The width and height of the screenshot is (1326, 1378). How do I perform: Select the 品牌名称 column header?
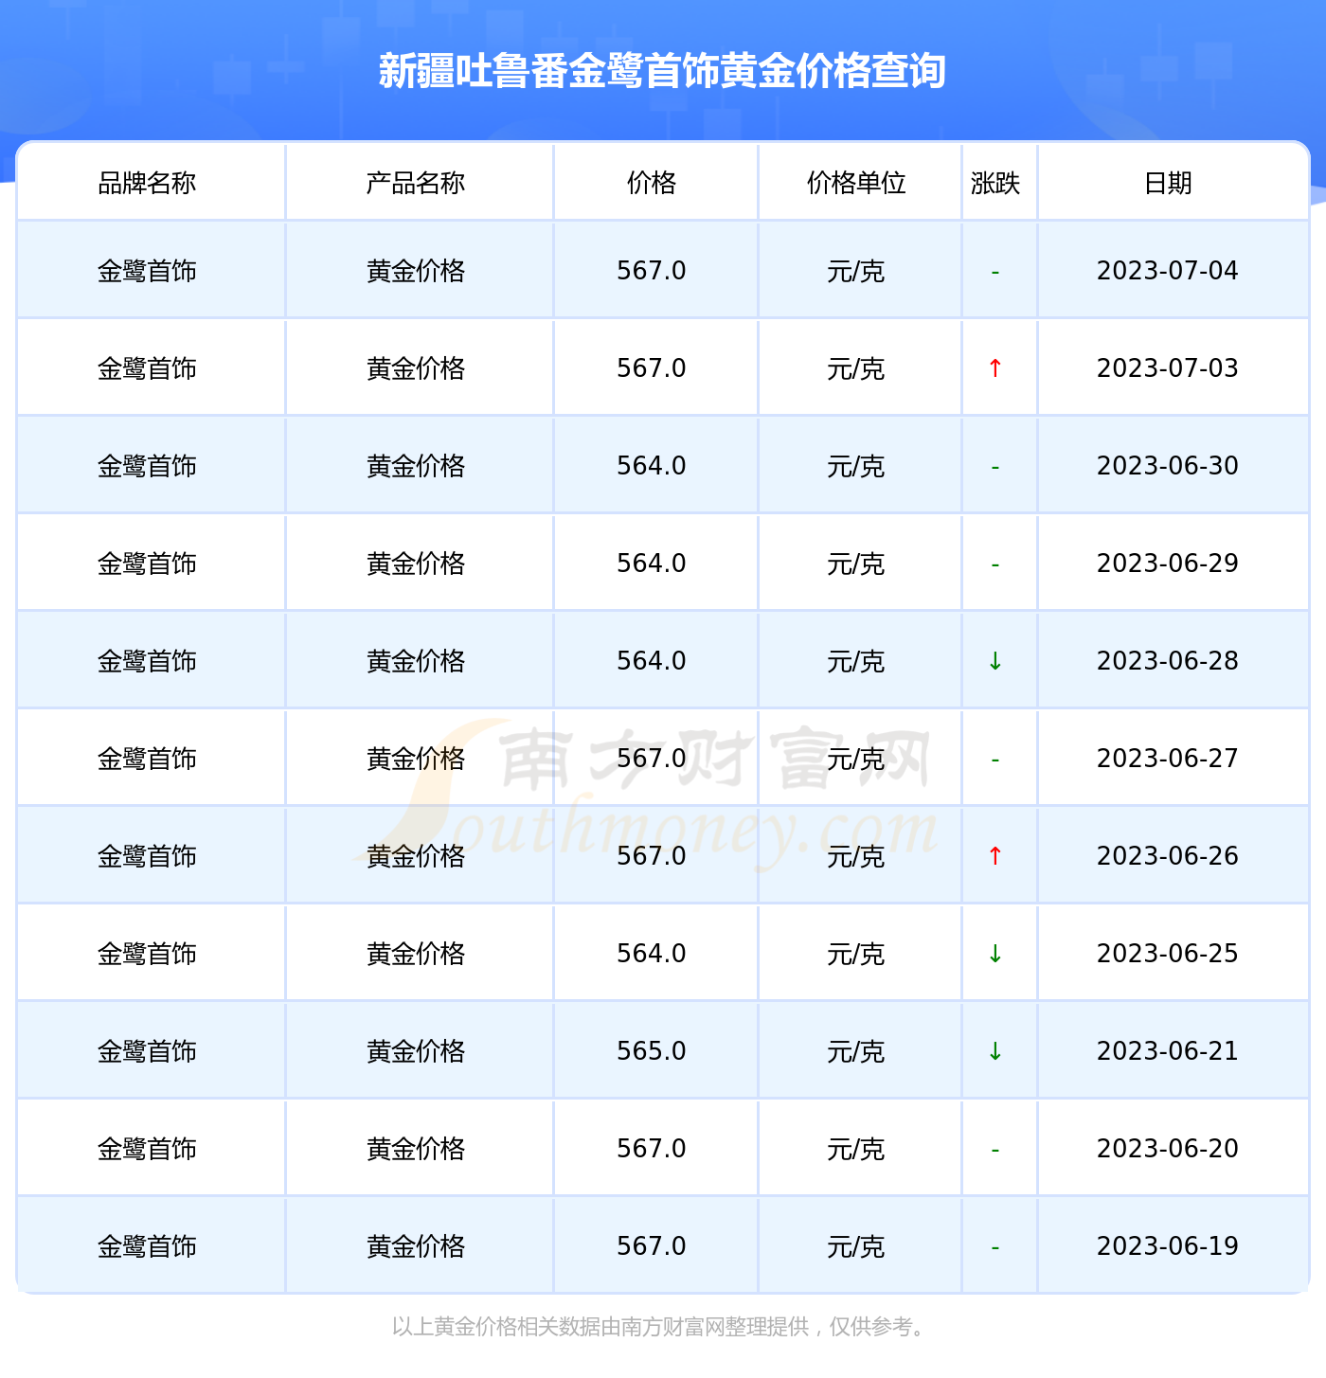[x=147, y=183]
